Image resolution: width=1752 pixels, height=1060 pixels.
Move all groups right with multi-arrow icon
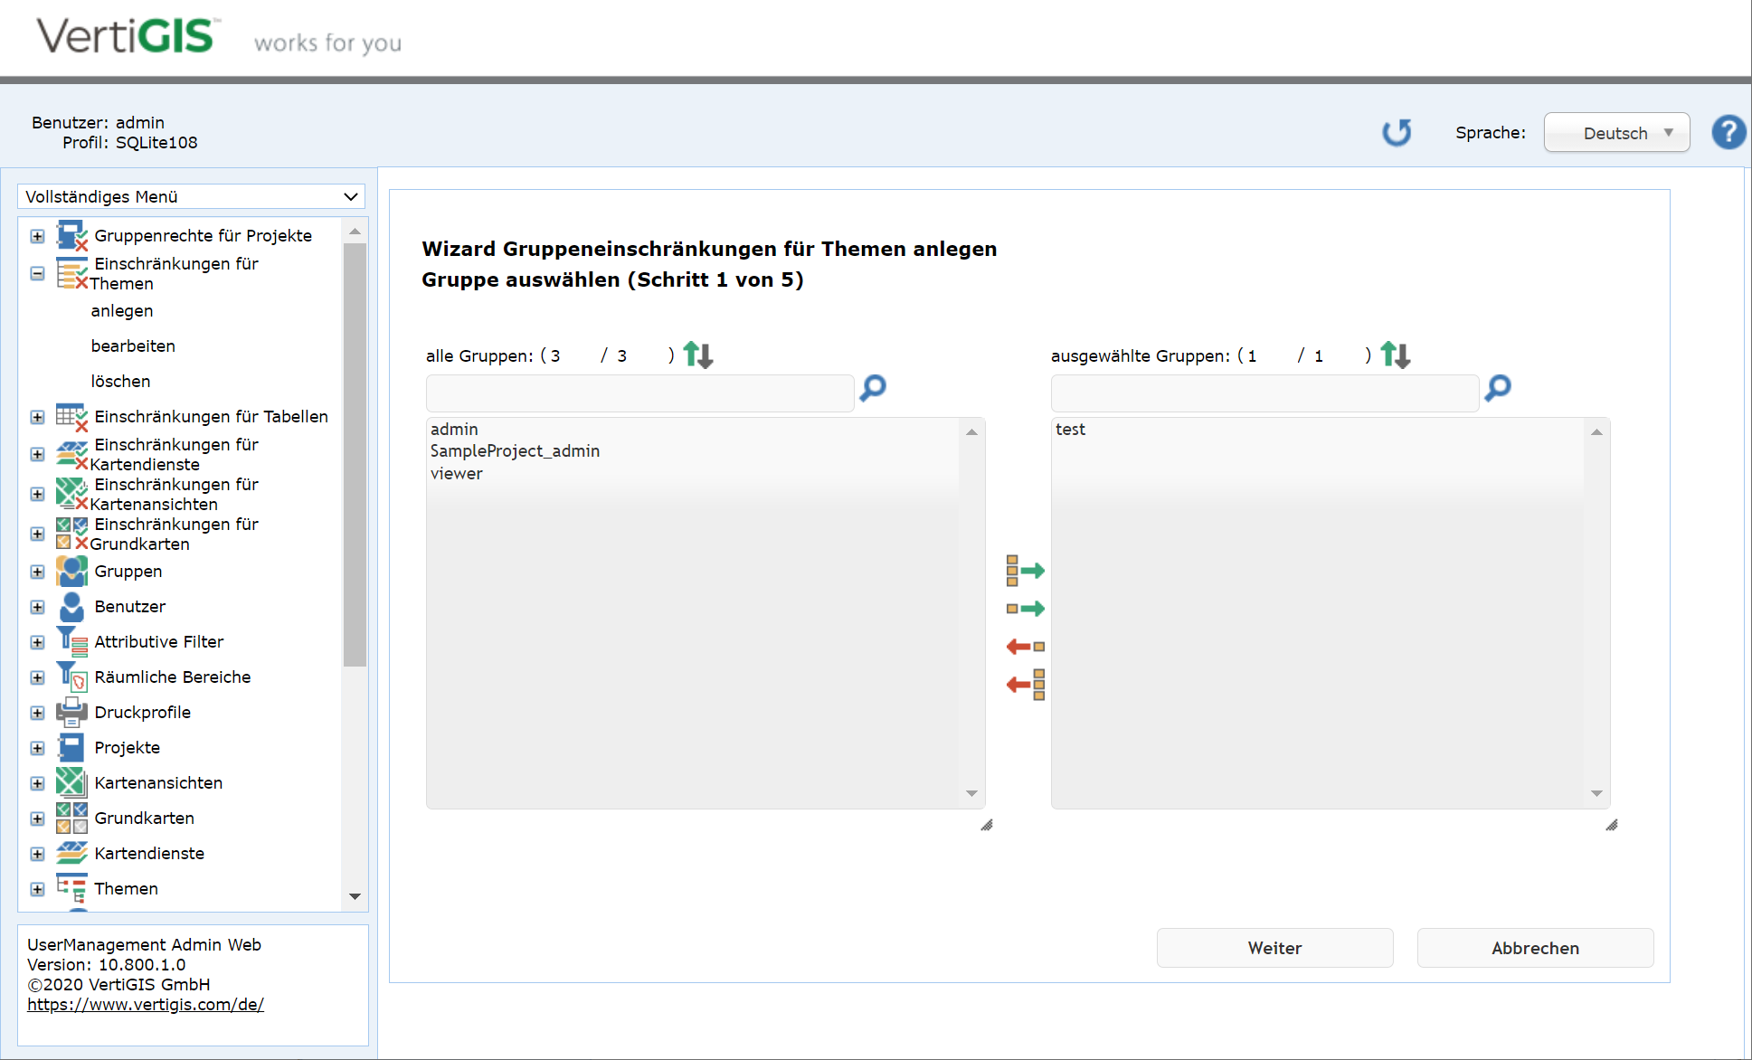pyautogui.click(x=1025, y=571)
